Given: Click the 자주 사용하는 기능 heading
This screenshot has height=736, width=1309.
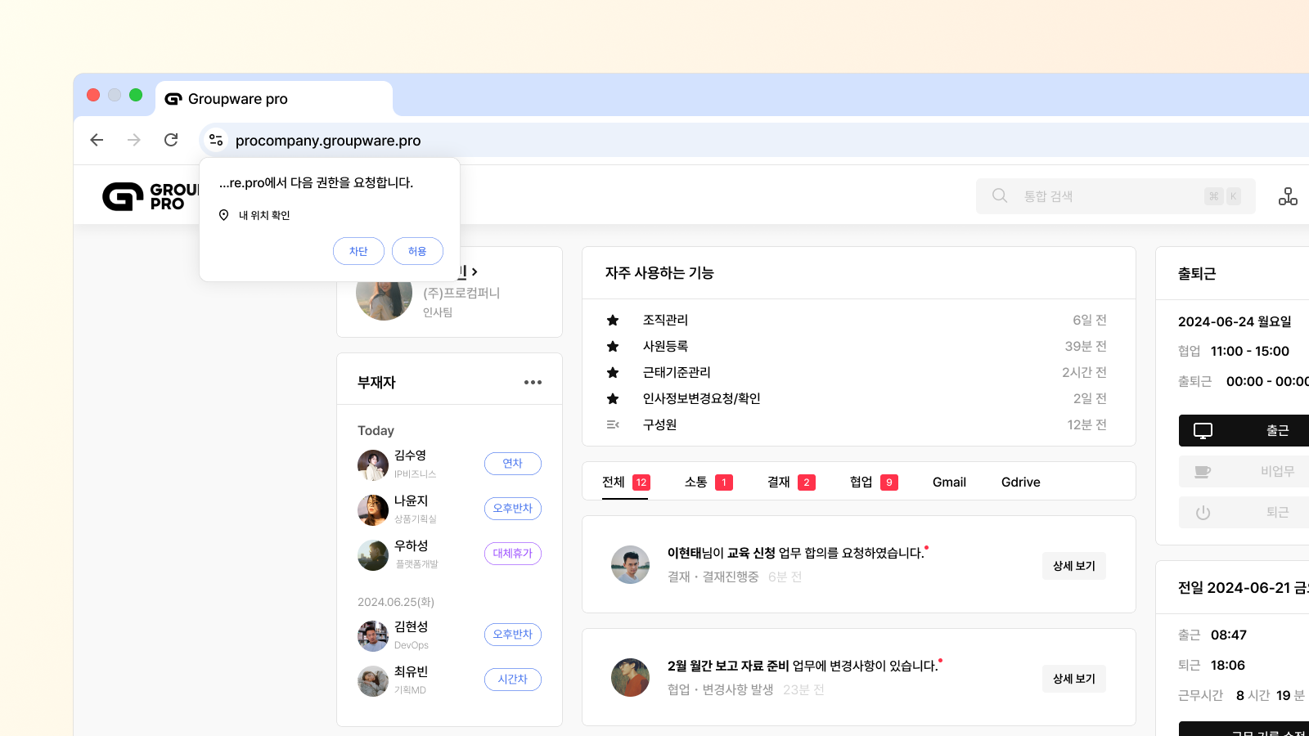Looking at the screenshot, I should click(659, 272).
